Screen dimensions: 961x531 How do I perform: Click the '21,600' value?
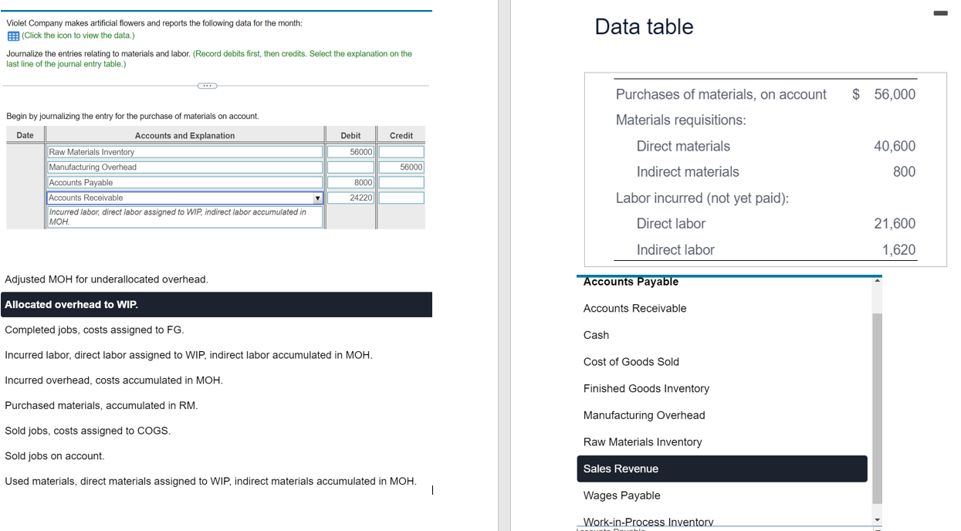coord(895,224)
